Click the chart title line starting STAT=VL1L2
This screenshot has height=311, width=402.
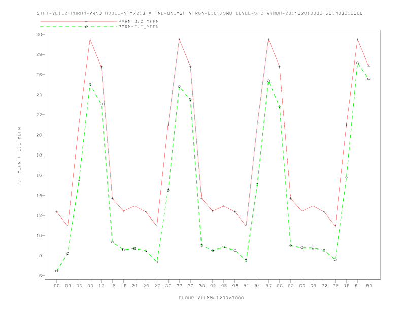pyautogui.click(x=199, y=13)
